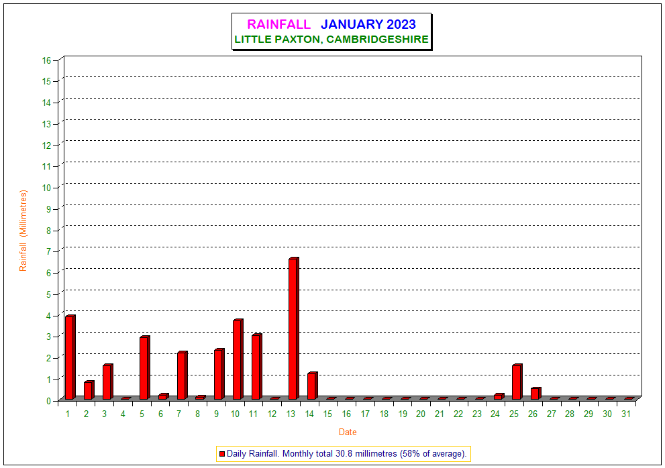The width and height of the screenshot is (665, 468).
Task: Click y-axis tick label '0'
Action: pos(48,400)
